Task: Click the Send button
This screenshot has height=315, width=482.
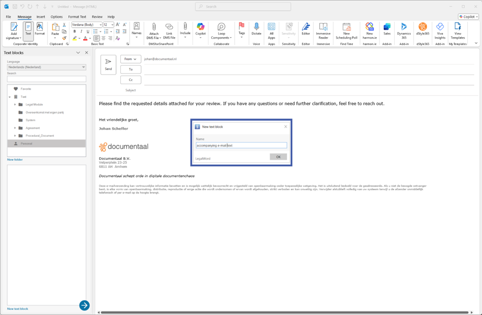Action: [108, 65]
